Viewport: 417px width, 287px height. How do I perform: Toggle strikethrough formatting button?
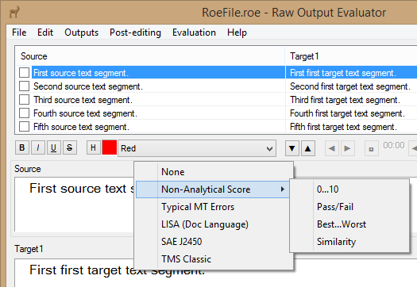(70, 147)
